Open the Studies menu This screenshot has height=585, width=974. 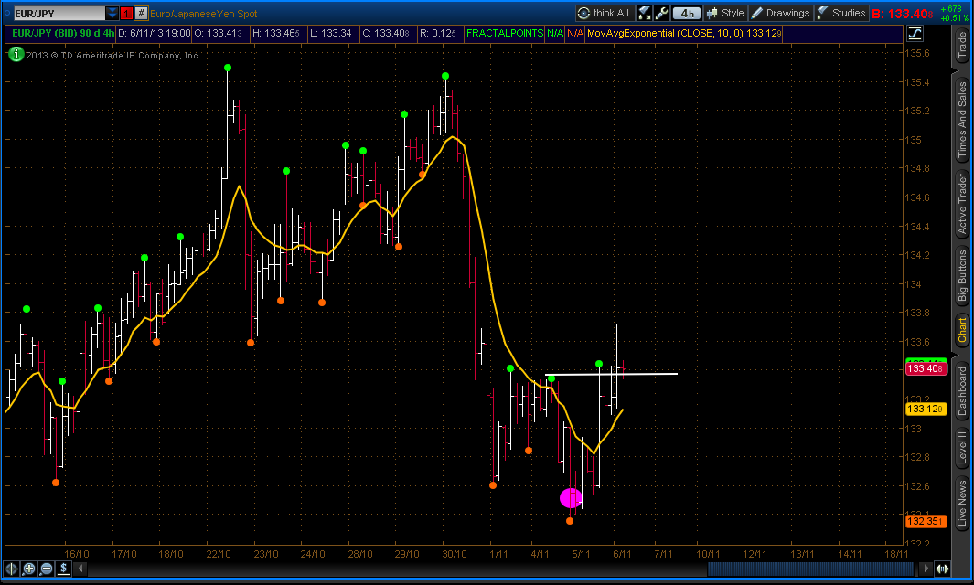840,13
